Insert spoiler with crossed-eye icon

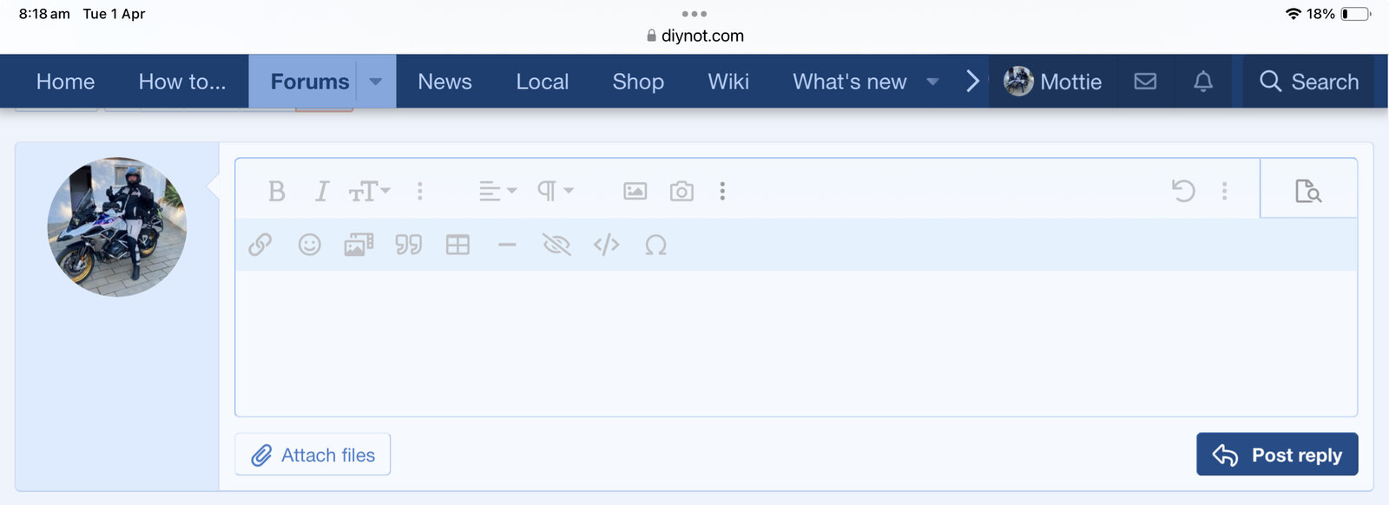click(556, 246)
